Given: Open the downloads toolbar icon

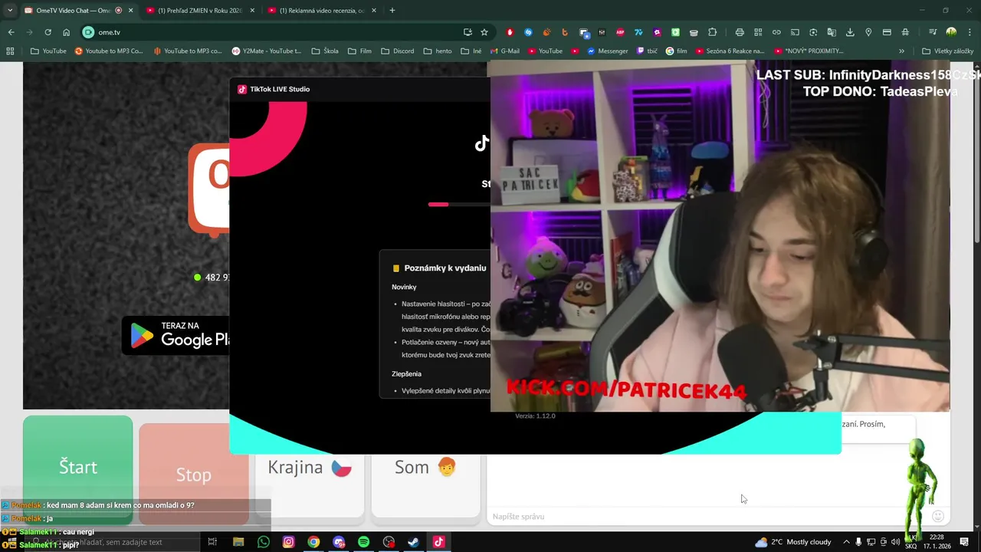Looking at the screenshot, I should point(850,32).
